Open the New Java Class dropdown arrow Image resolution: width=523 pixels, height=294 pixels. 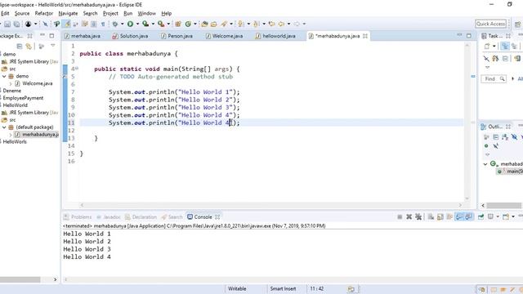(x=195, y=24)
